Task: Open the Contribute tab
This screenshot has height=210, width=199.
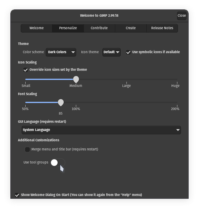Action: [x=99, y=28]
